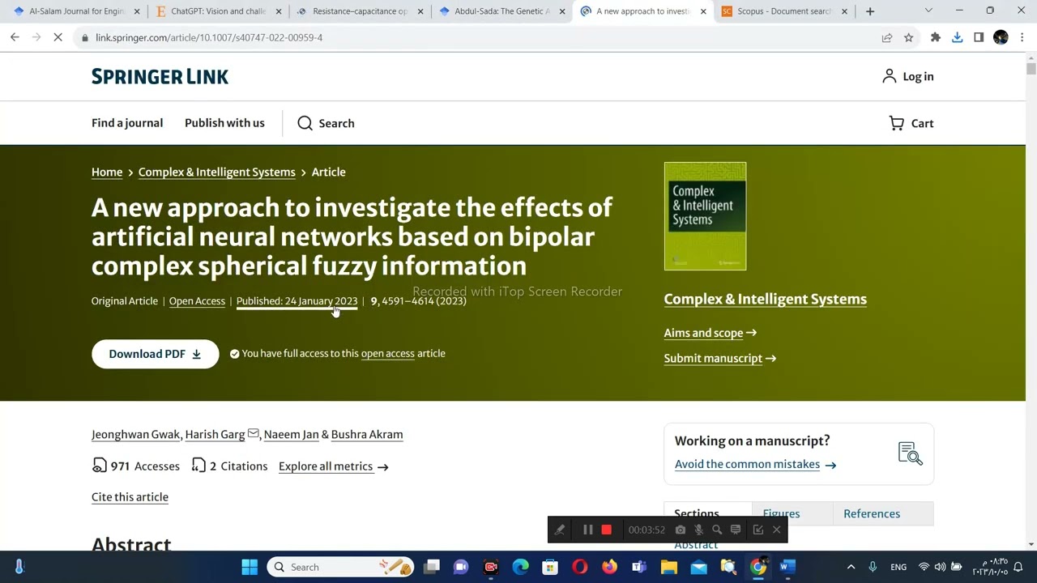Open Publish with us menu
Image resolution: width=1037 pixels, height=583 pixels.
(224, 123)
